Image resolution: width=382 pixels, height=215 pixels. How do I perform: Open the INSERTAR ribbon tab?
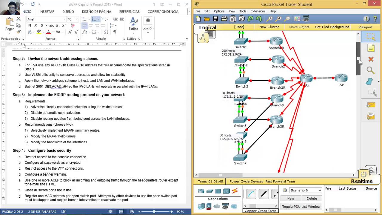(x=47, y=12)
